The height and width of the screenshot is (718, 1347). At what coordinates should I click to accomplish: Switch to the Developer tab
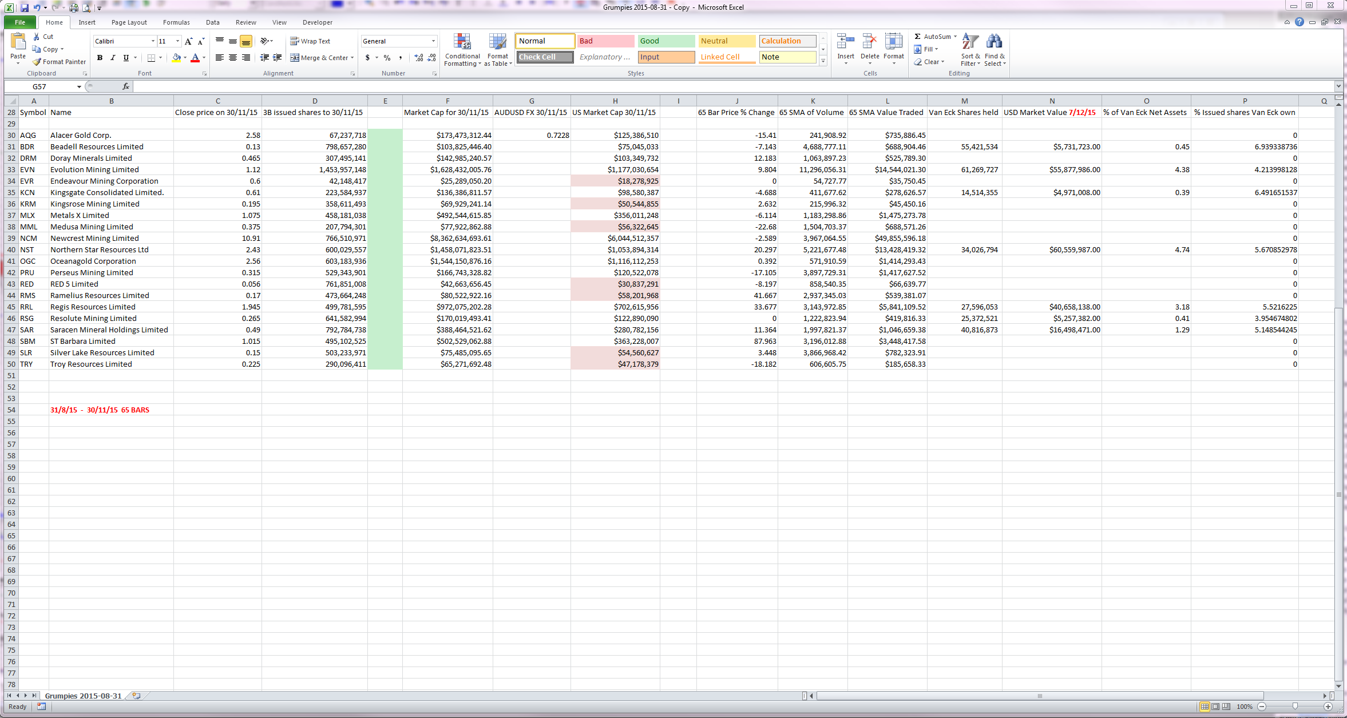[x=318, y=22]
